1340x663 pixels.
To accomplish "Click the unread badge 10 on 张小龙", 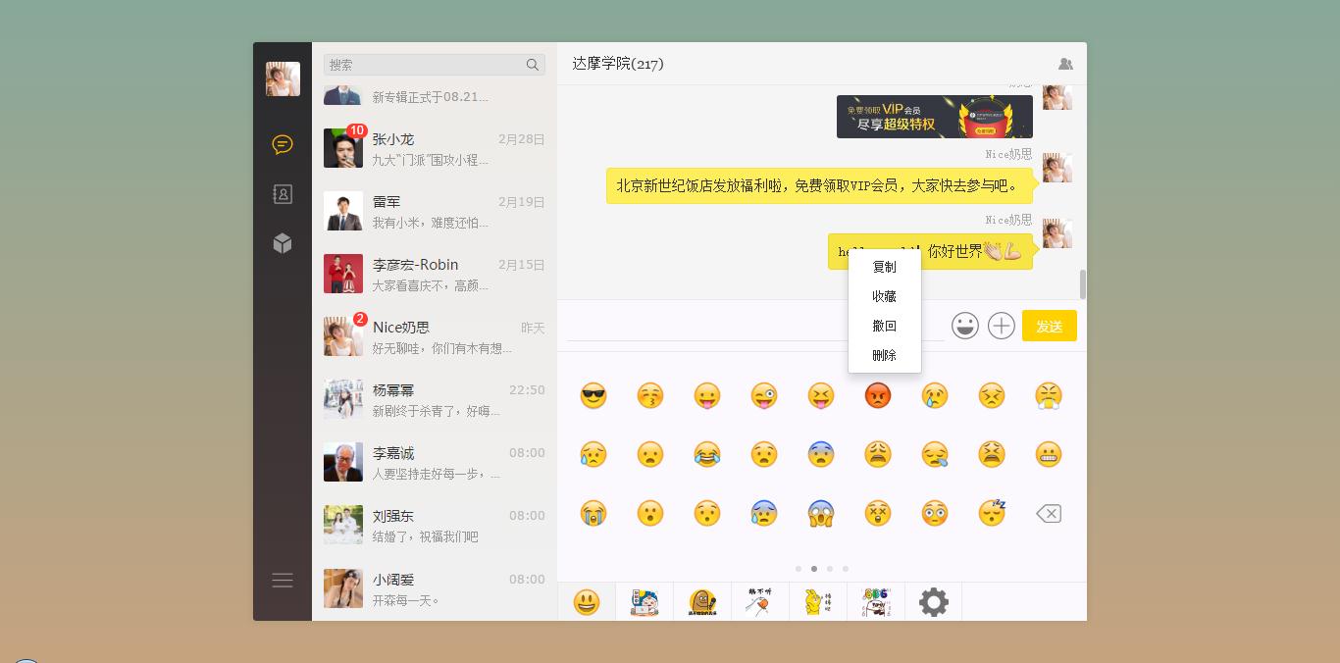I will tap(357, 130).
